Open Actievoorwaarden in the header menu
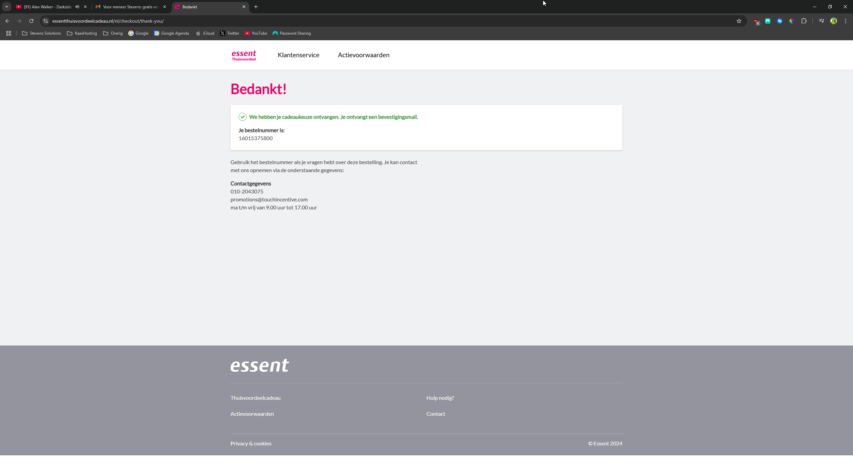 364,55
